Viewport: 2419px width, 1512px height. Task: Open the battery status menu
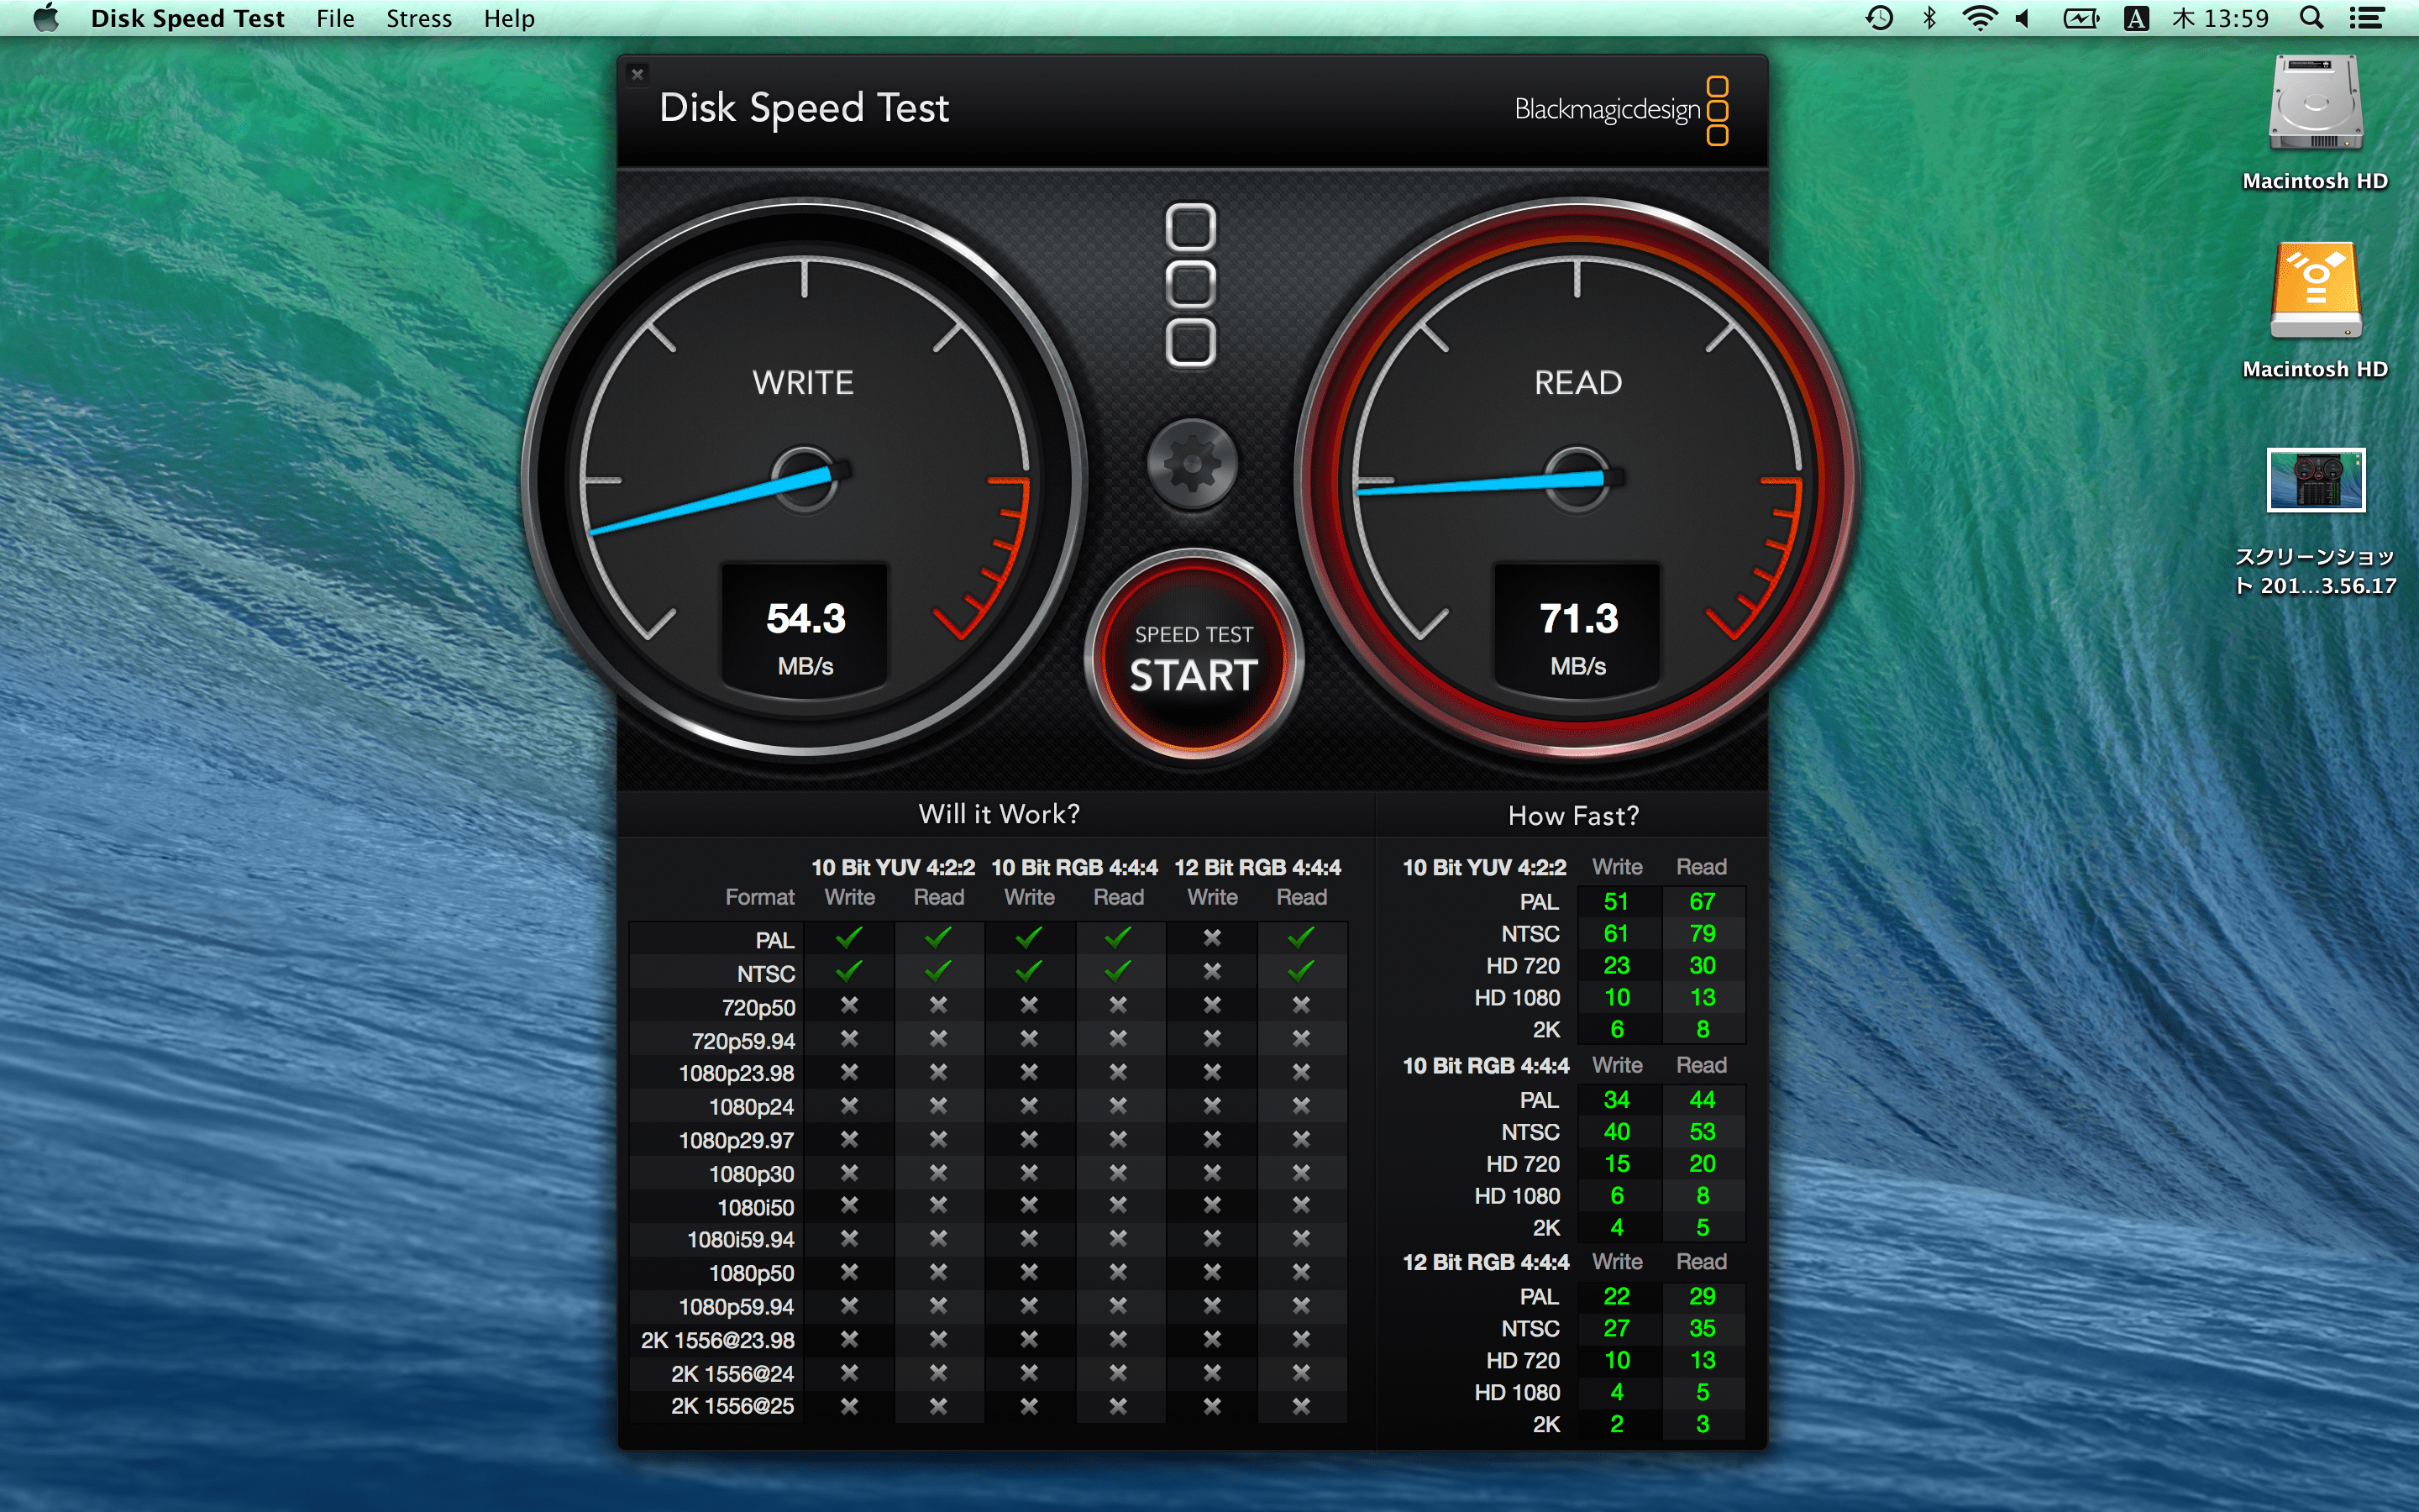(2081, 18)
